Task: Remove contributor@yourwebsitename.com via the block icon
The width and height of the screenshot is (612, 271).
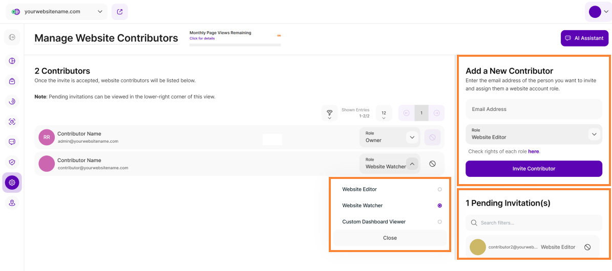Action: (432, 164)
